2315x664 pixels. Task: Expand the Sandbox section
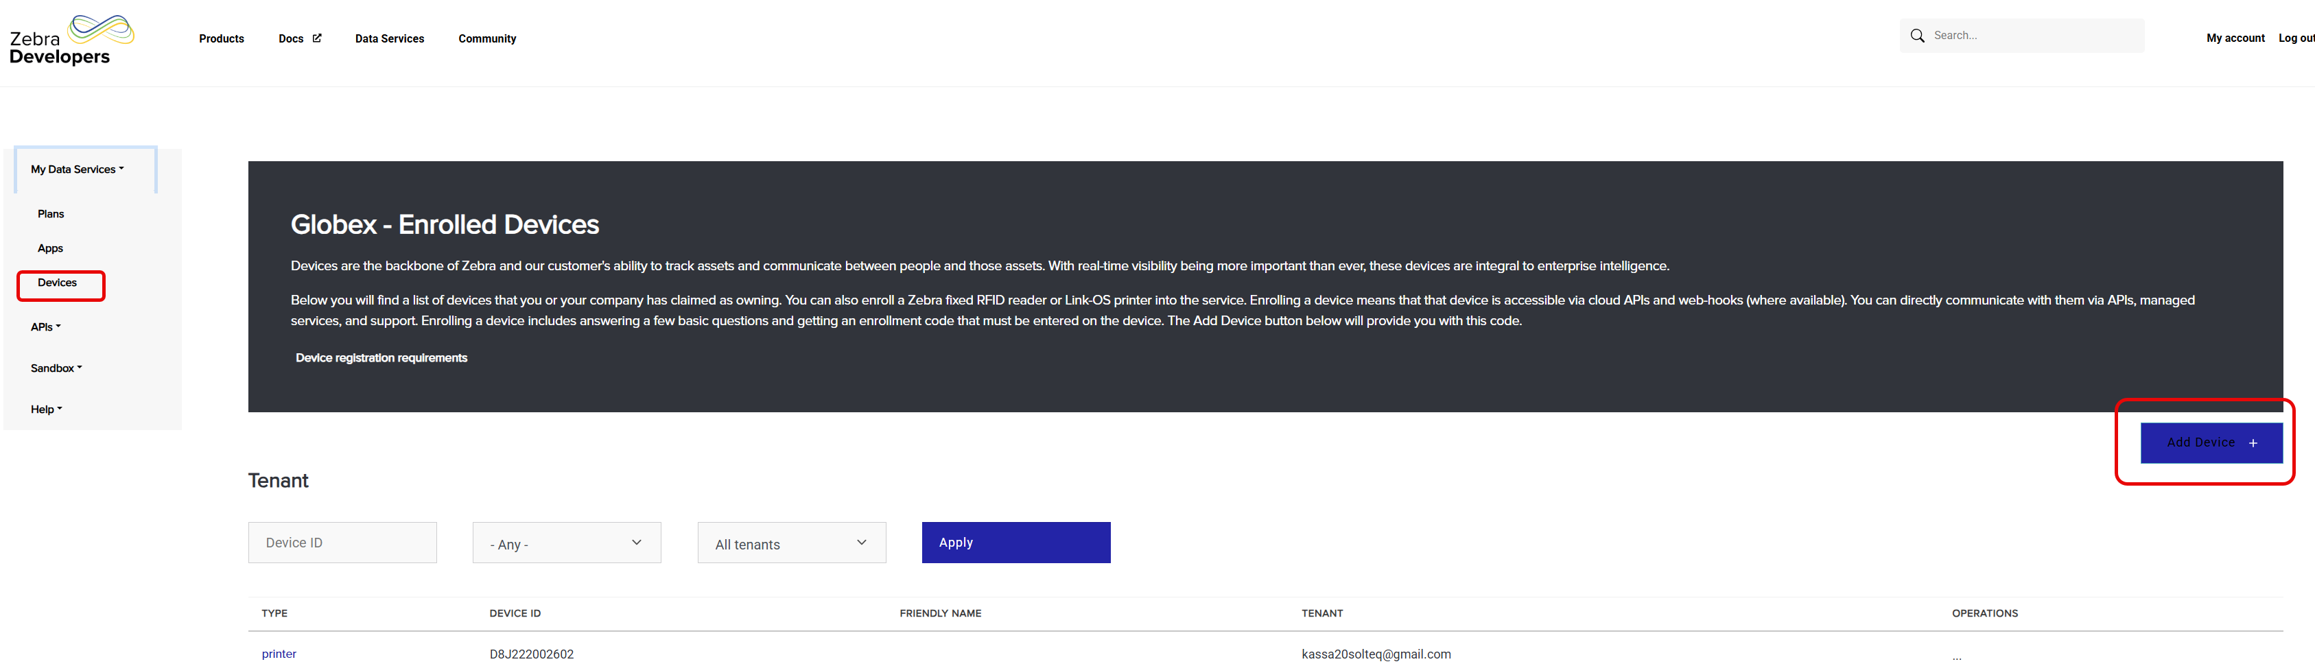[x=56, y=368]
